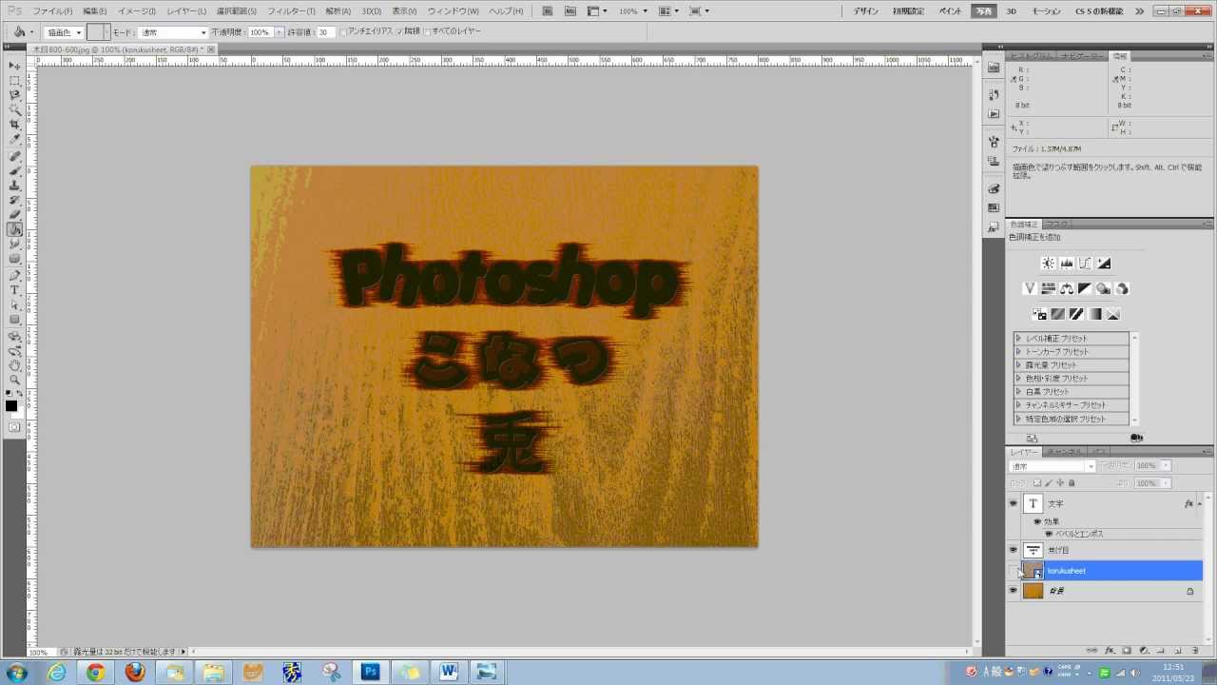1217x685 pixels.
Task: Toggle Quick Mask mode icon
Action: click(x=14, y=427)
